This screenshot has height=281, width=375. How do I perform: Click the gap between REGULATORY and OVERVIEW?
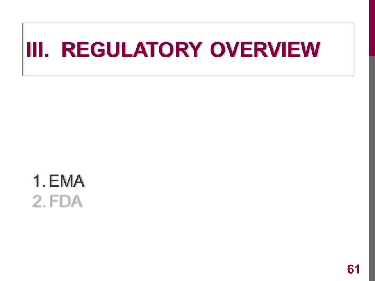click(x=206, y=50)
